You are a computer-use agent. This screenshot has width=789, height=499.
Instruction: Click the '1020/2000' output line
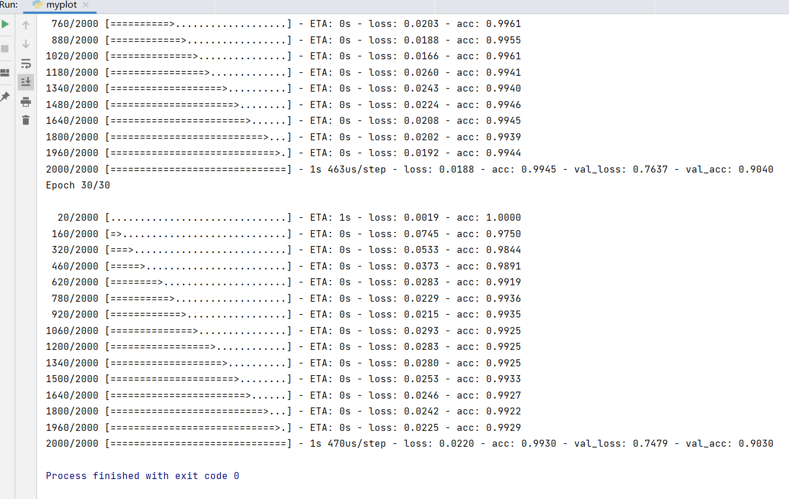click(284, 56)
